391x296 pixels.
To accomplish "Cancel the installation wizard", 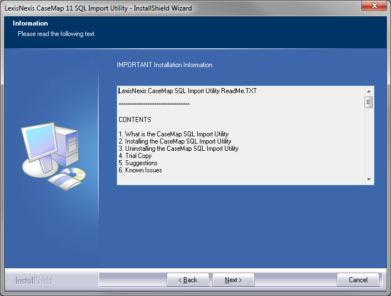I will [x=358, y=280].
